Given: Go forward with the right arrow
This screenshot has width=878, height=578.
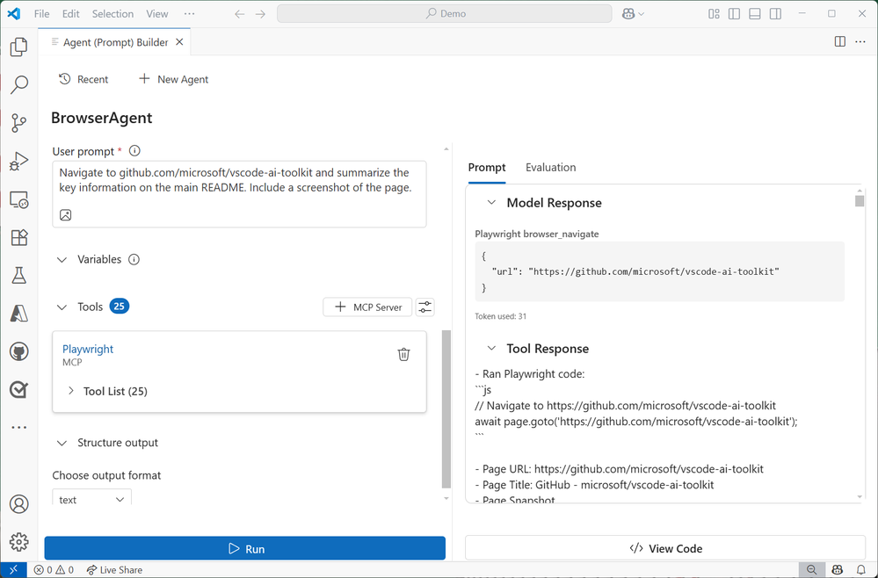Looking at the screenshot, I should coord(260,14).
